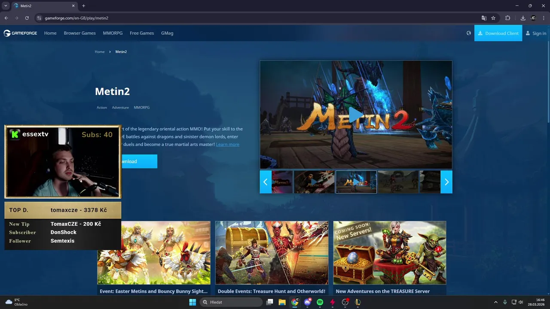
Task: Open Chrome three-dot menu
Action: pyautogui.click(x=544, y=18)
